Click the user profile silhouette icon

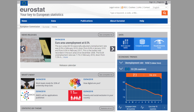(x=166, y=3)
